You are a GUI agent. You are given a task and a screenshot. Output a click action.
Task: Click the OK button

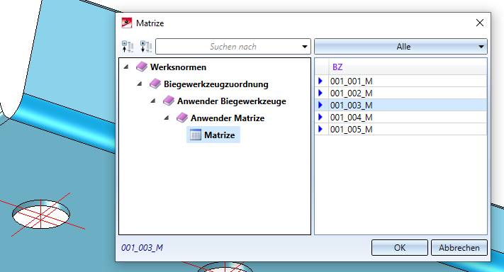point(400,248)
